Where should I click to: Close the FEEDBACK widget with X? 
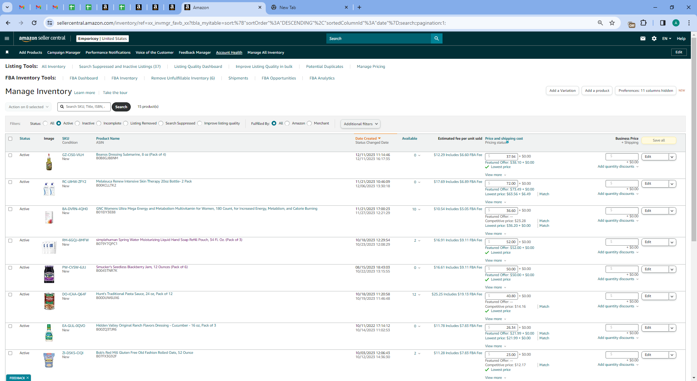click(28, 378)
